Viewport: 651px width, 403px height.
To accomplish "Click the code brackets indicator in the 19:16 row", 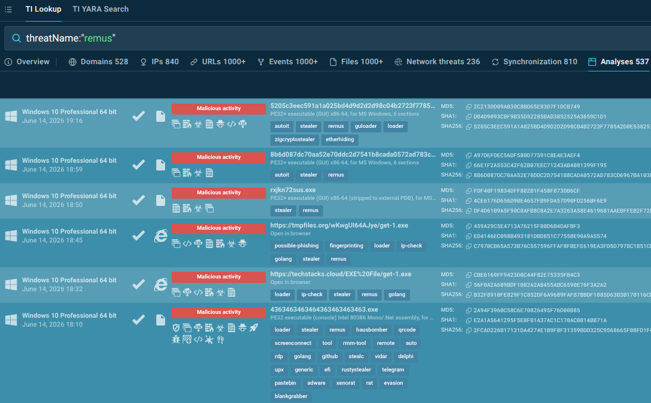I will (231, 123).
